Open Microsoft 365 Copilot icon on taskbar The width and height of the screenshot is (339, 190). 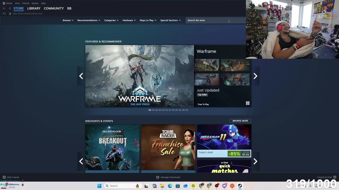coord(154,186)
